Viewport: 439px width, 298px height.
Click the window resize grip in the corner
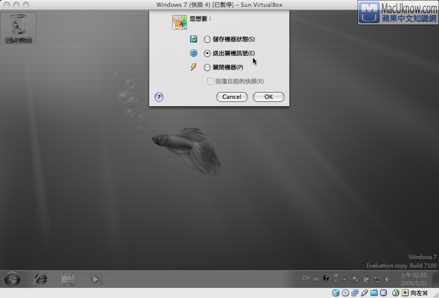point(436,295)
